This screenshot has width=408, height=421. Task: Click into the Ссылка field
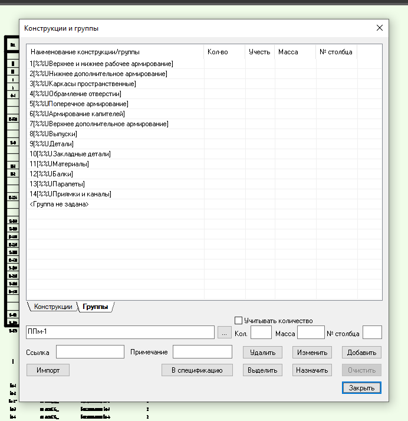(x=90, y=352)
